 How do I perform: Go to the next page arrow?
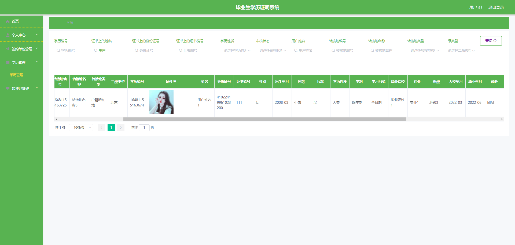click(121, 128)
